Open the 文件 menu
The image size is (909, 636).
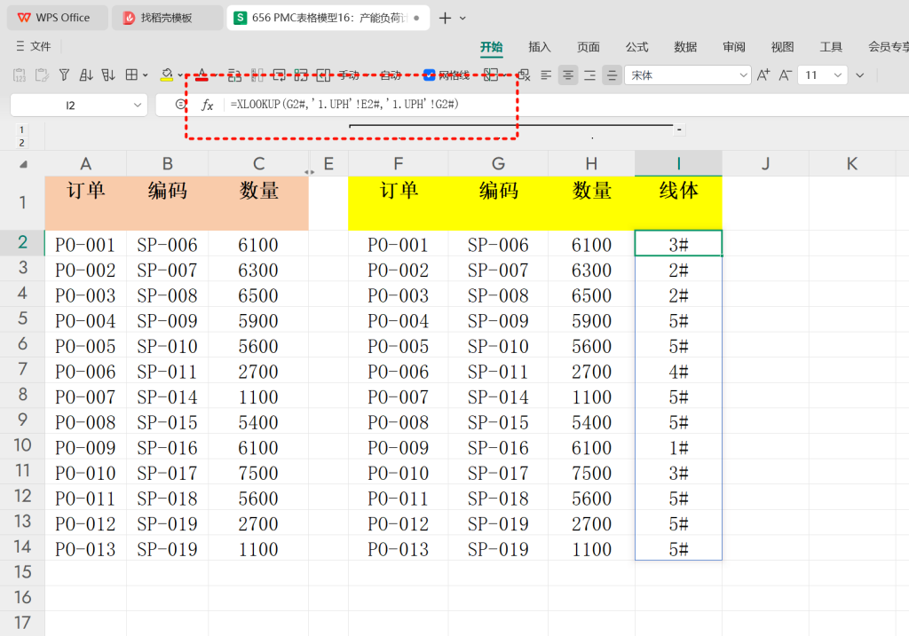[34, 46]
